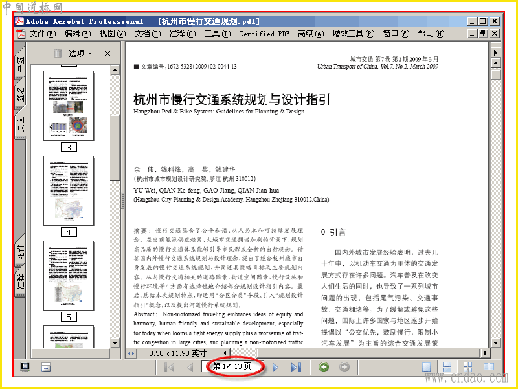Go to the previous page arrow
The width and height of the screenshot is (518, 389).
(x=190, y=367)
